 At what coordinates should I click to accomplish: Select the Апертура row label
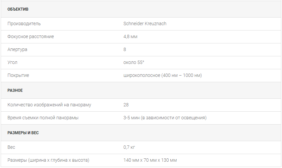(x=17, y=49)
